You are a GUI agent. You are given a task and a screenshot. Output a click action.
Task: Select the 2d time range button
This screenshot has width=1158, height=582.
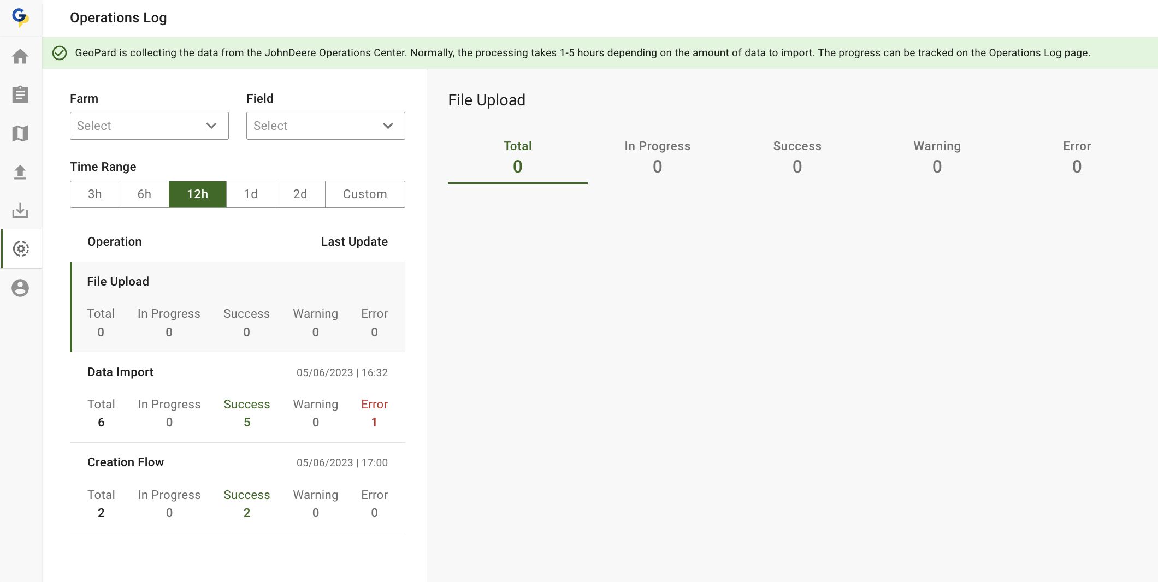pyautogui.click(x=300, y=194)
